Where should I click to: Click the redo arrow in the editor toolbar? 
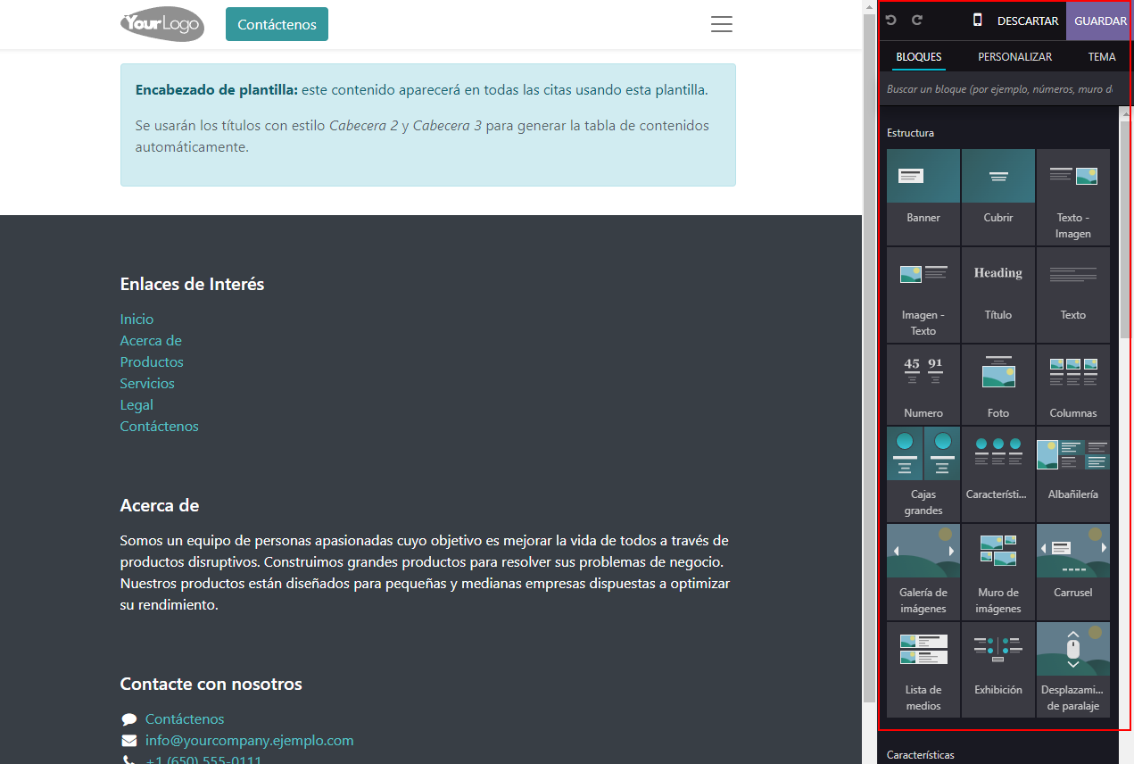[915, 20]
